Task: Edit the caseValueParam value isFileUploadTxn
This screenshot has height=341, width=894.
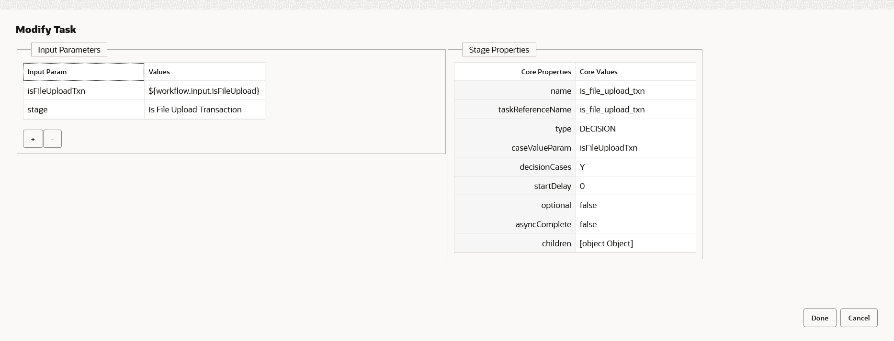Action: point(635,148)
